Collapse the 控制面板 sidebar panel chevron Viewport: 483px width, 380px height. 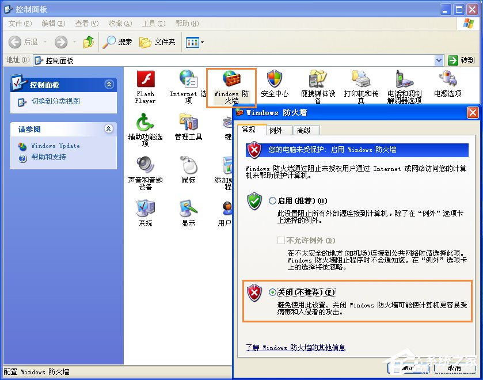109,84
